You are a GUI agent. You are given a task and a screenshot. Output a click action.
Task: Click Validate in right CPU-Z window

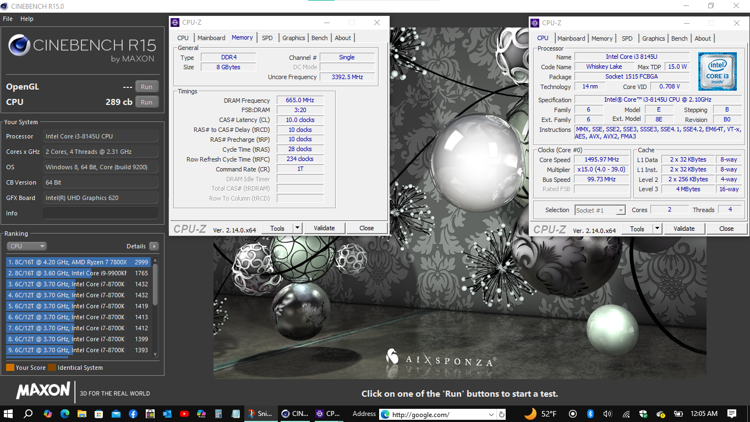(x=684, y=229)
